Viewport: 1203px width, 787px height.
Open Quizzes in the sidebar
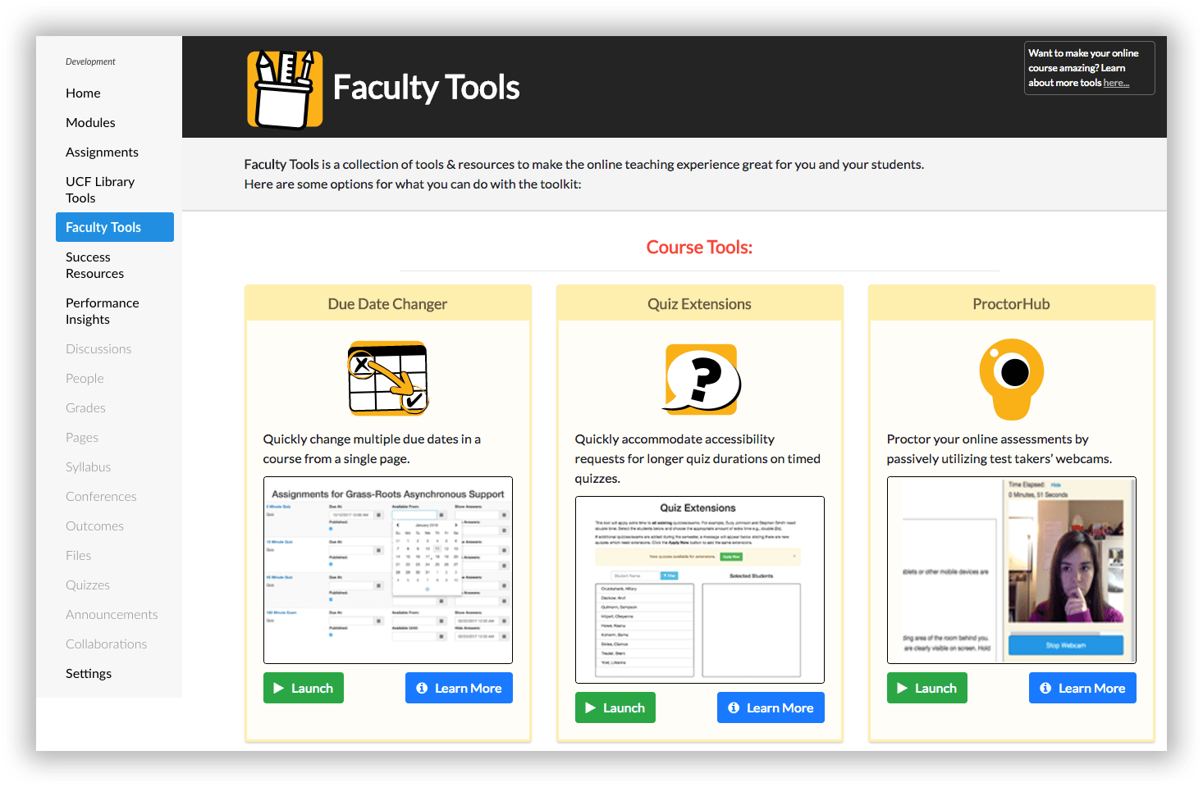click(88, 585)
